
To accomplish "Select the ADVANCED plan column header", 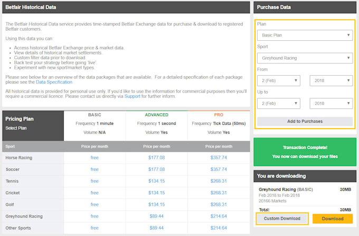I will tap(157, 115).
